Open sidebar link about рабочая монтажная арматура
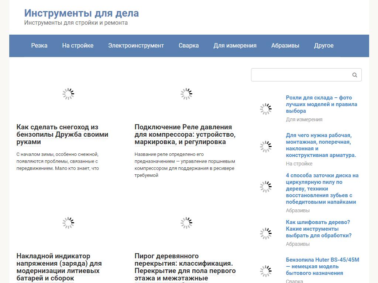This screenshot has height=283, width=378. click(x=321, y=145)
